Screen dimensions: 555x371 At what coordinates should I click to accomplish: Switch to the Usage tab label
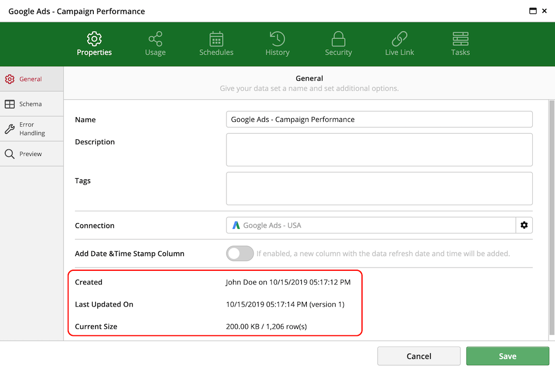(x=156, y=53)
